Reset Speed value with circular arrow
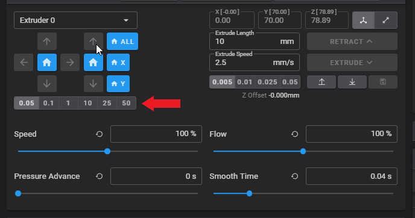 [100, 134]
